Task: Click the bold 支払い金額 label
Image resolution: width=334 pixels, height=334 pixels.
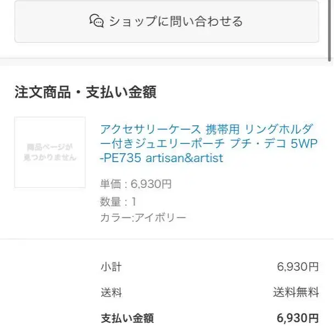Action: [127, 318]
